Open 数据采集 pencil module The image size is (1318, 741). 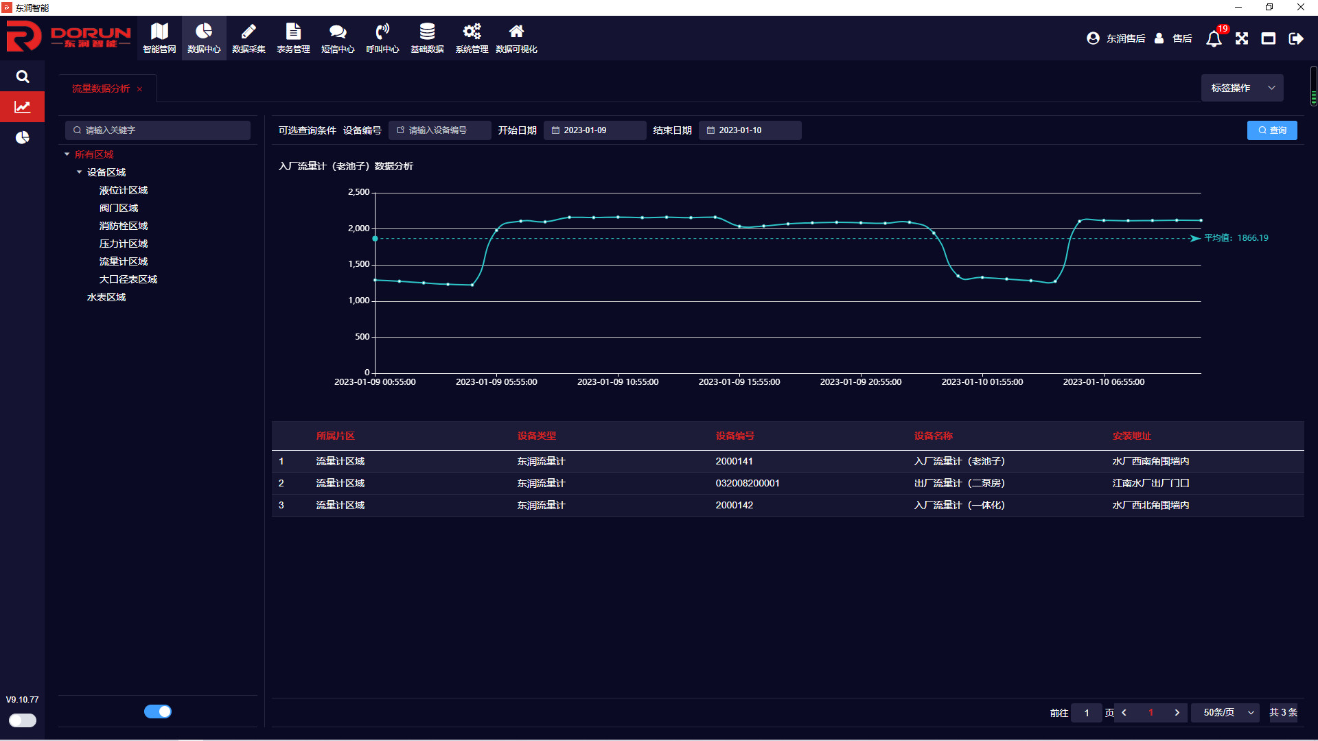coord(248,38)
